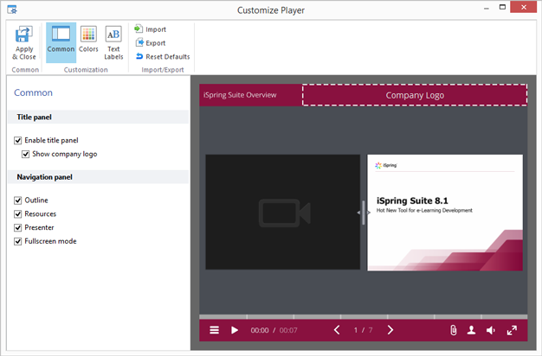This screenshot has width=542, height=356.
Task: Close the Customize Player window
Action: (x=523, y=7)
